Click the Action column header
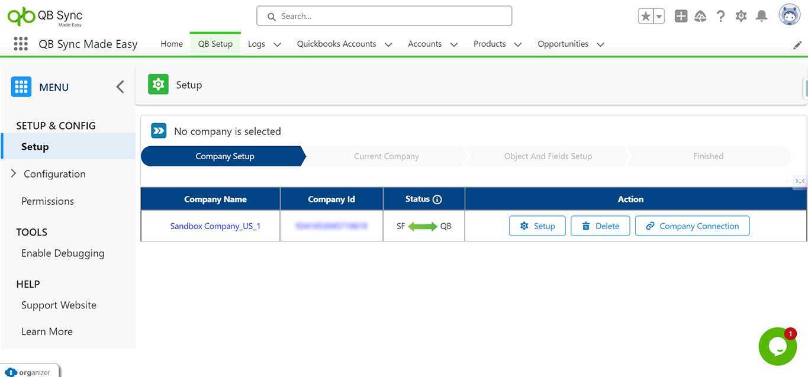The height and width of the screenshot is (377, 808). pos(630,199)
